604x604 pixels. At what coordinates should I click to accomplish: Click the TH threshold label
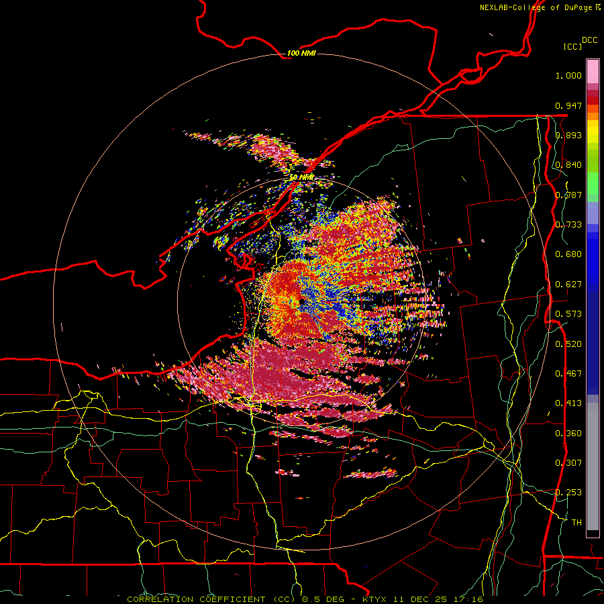(576, 523)
